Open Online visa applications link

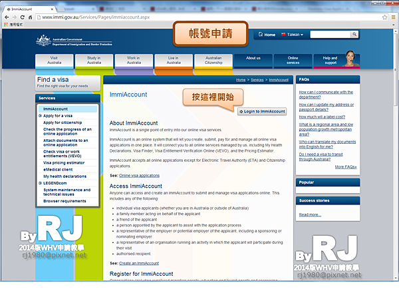(139, 176)
